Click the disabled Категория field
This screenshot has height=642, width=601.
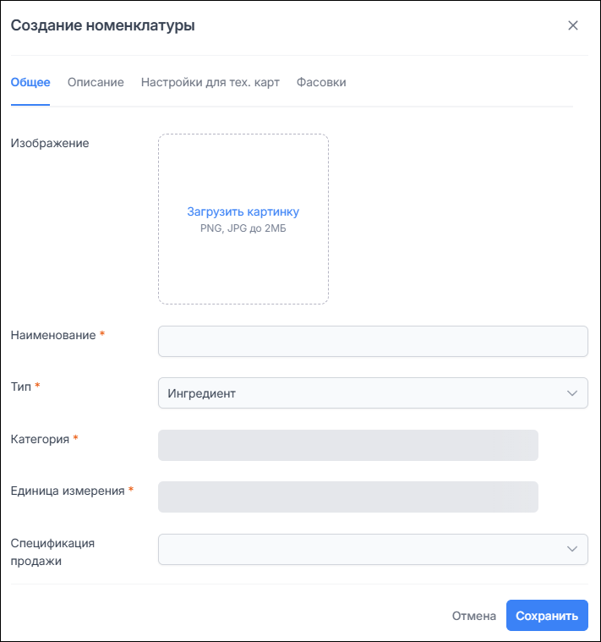tap(347, 446)
